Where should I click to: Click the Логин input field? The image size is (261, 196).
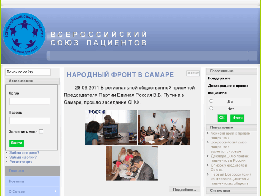(x=30, y=101)
